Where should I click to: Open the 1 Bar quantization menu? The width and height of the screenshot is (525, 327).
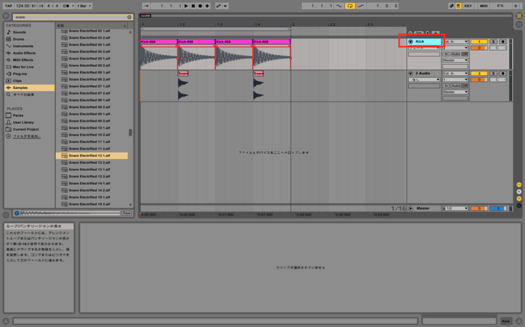click(x=84, y=6)
